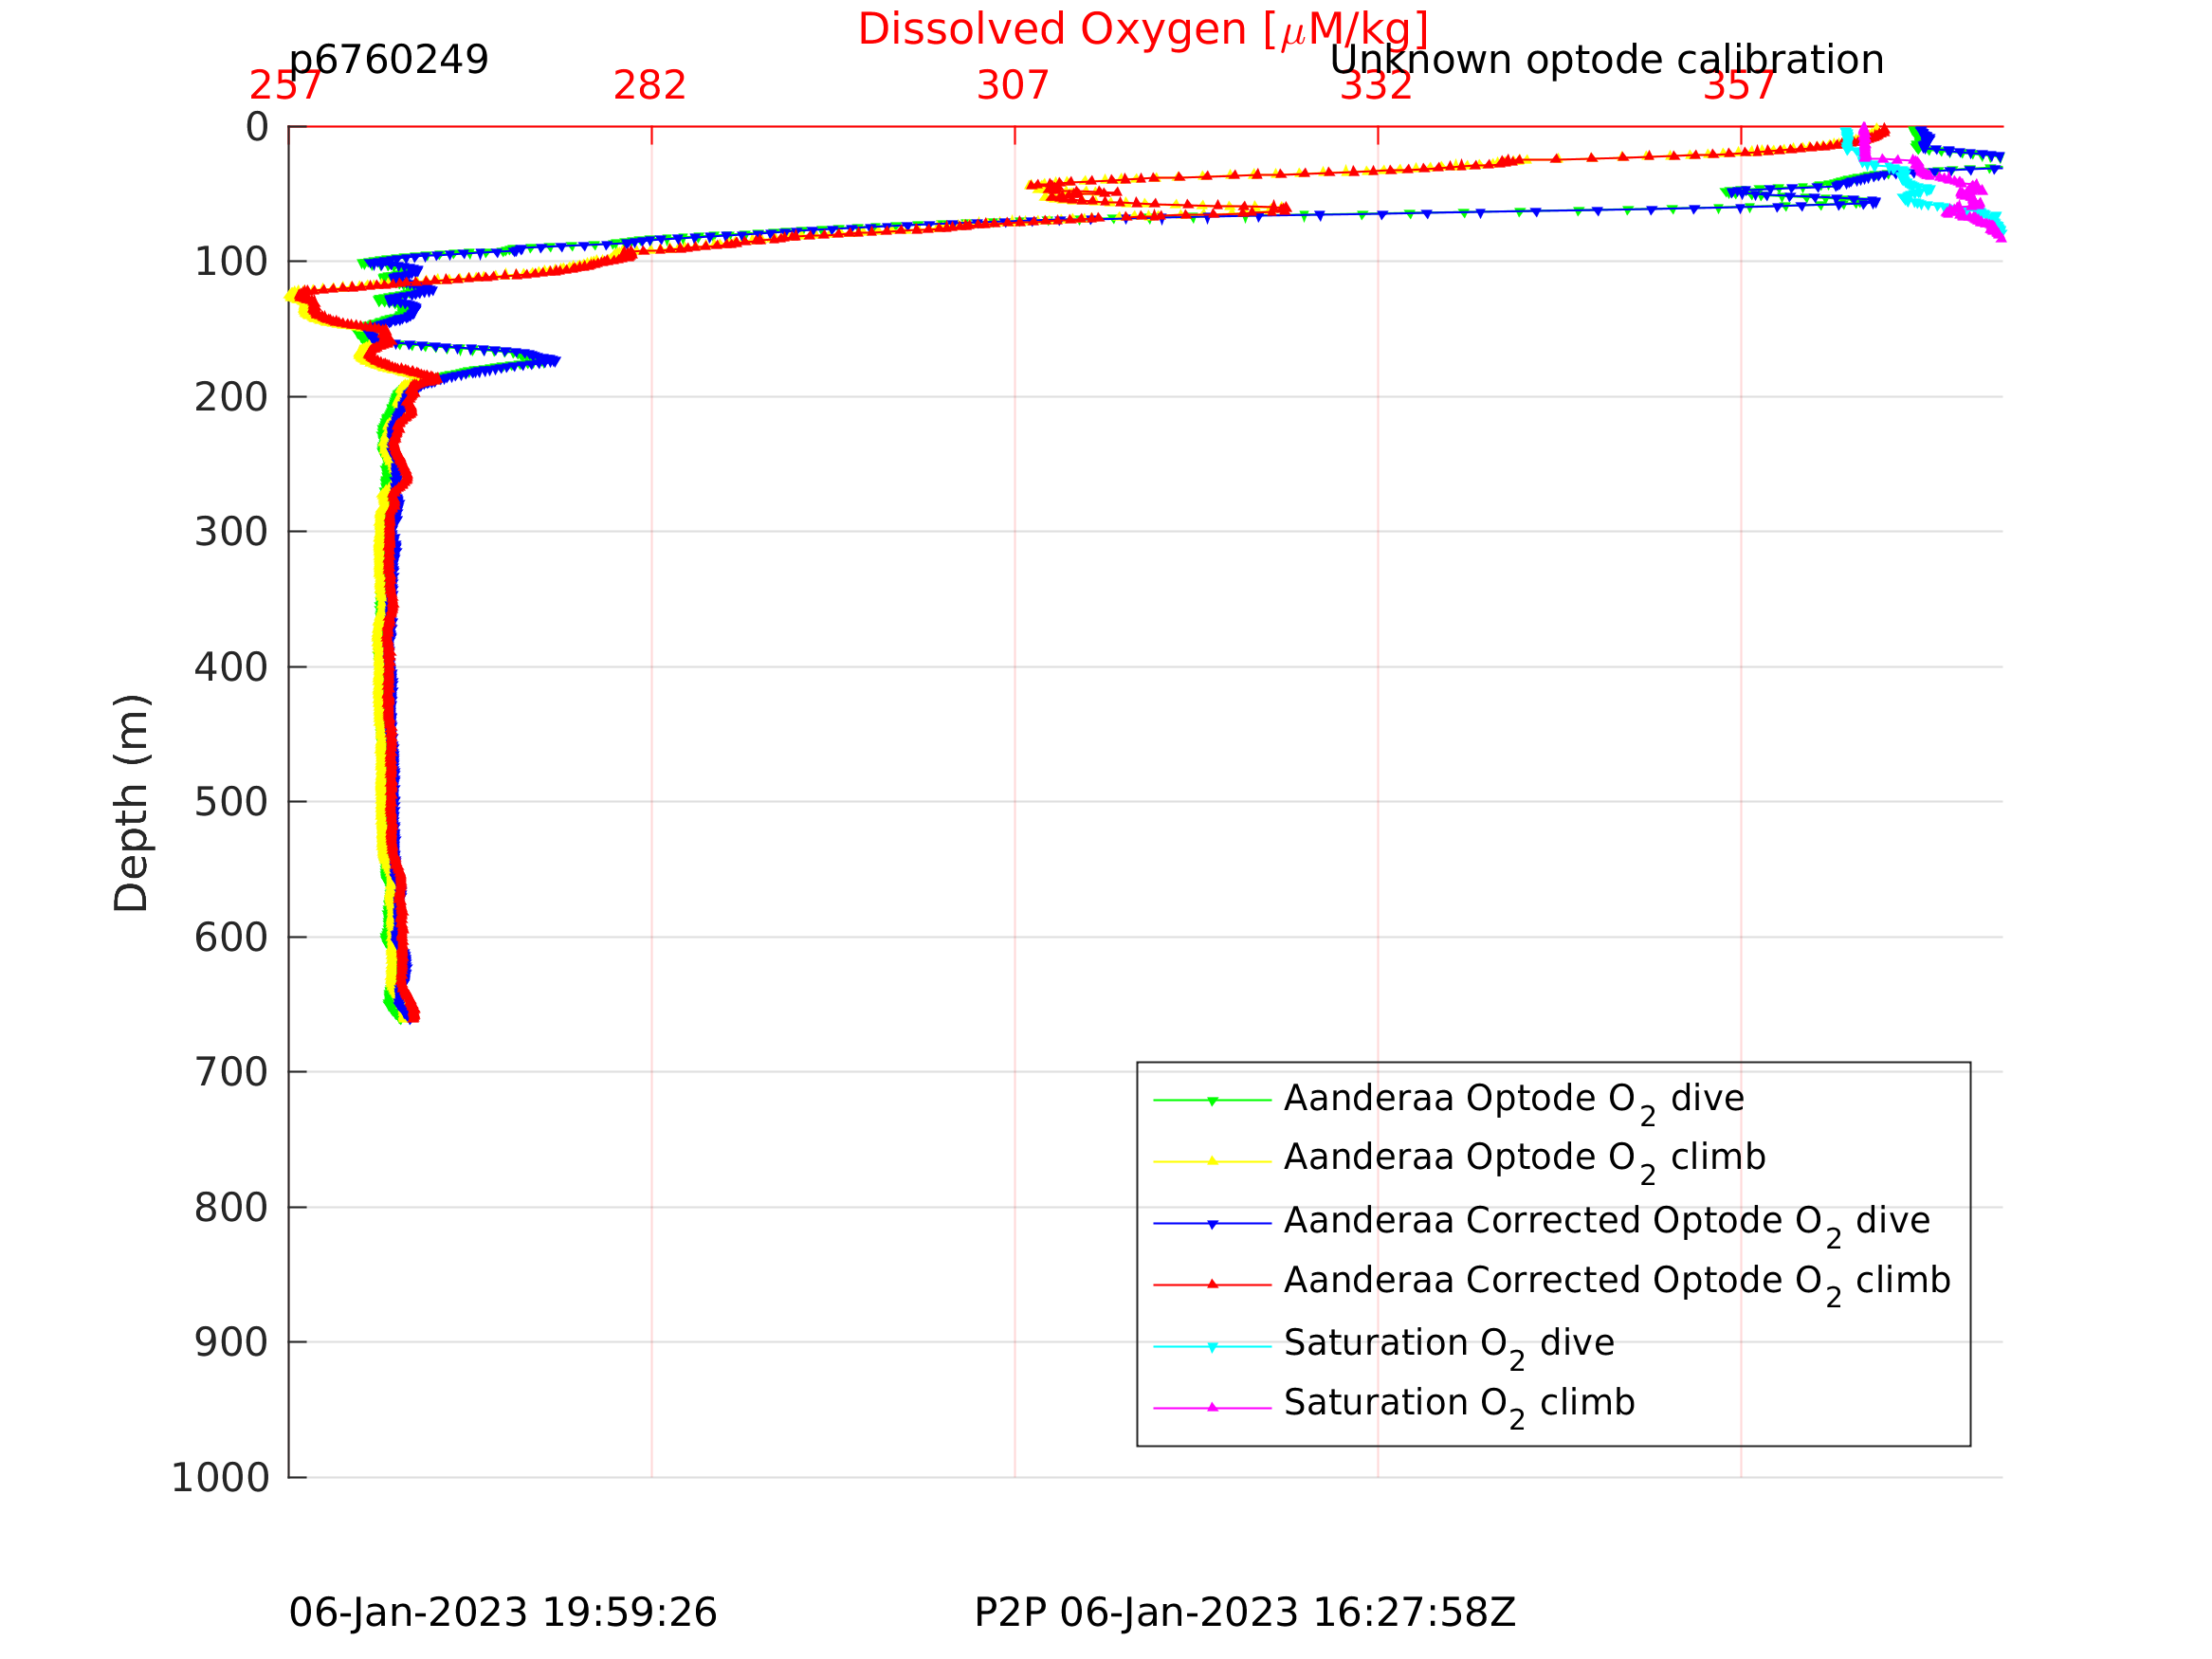The height and width of the screenshot is (1659, 2212).
Task: Select legend entry 'Saturation O2 dive'
Action: tap(1449, 1346)
